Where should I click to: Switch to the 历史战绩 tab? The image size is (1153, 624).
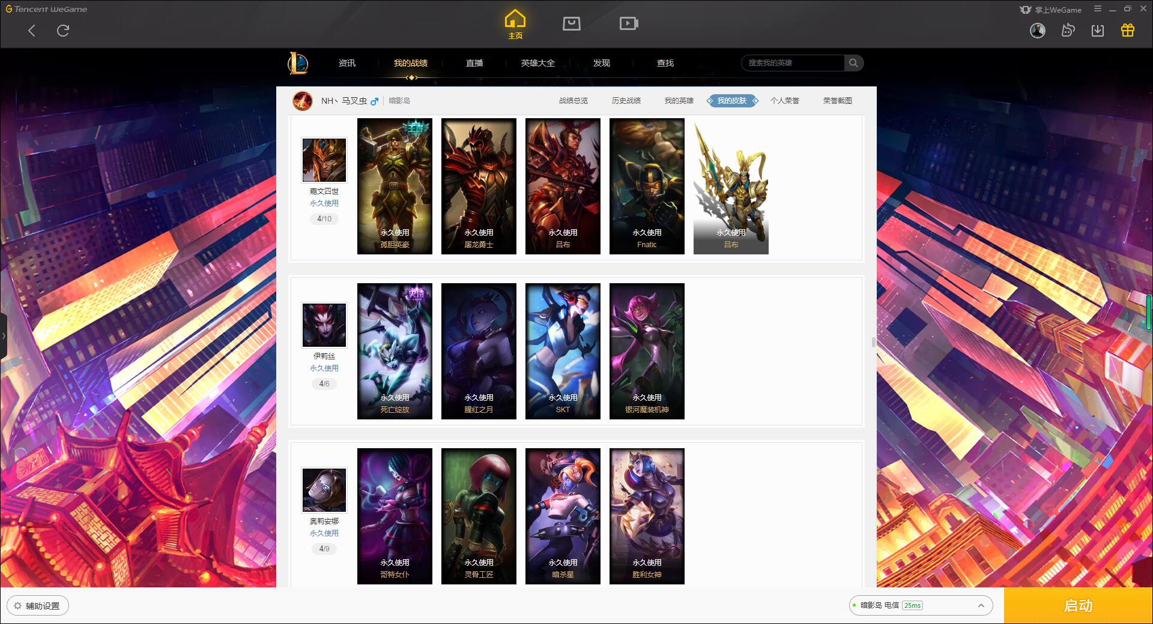626,101
